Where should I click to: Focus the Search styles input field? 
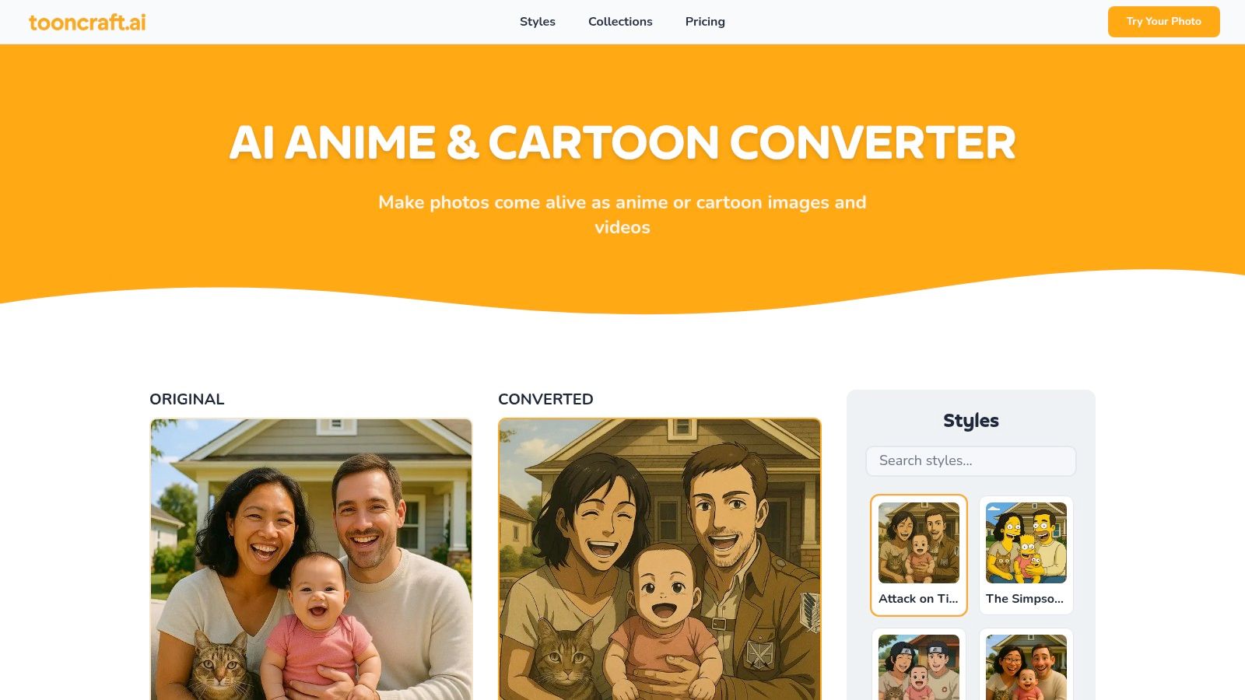(971, 460)
